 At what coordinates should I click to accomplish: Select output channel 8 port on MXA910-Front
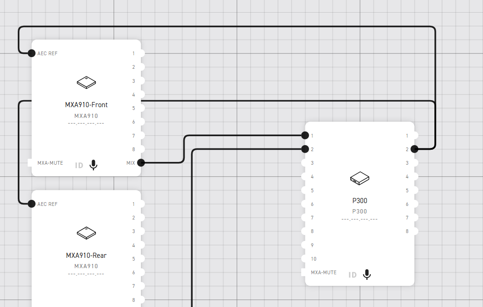tap(142, 149)
